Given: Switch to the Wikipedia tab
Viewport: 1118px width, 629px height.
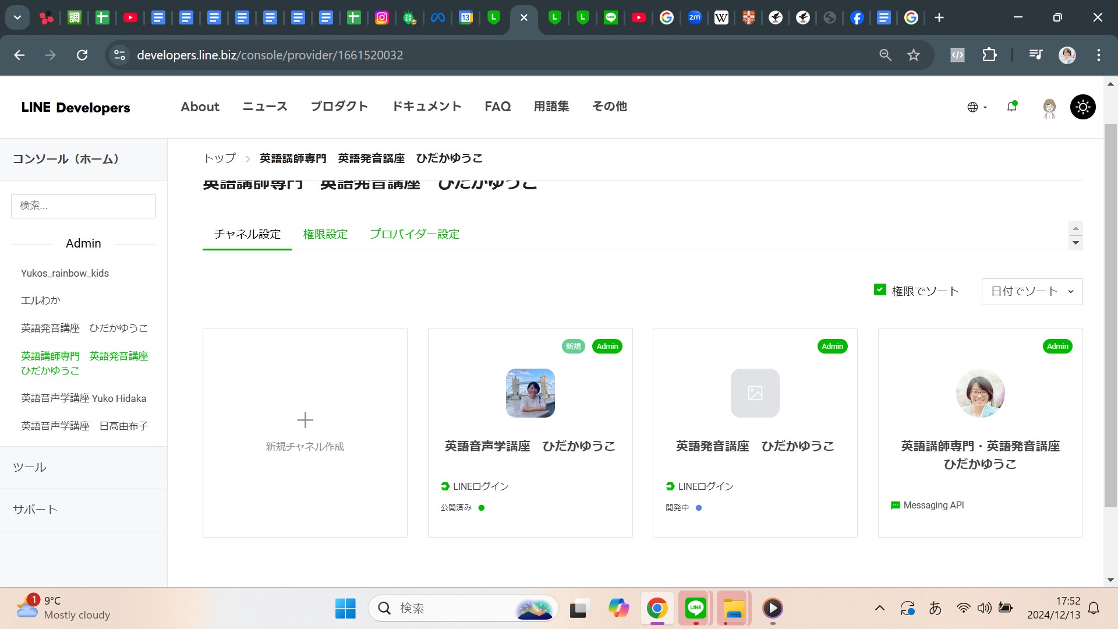Looking at the screenshot, I should (721, 17).
